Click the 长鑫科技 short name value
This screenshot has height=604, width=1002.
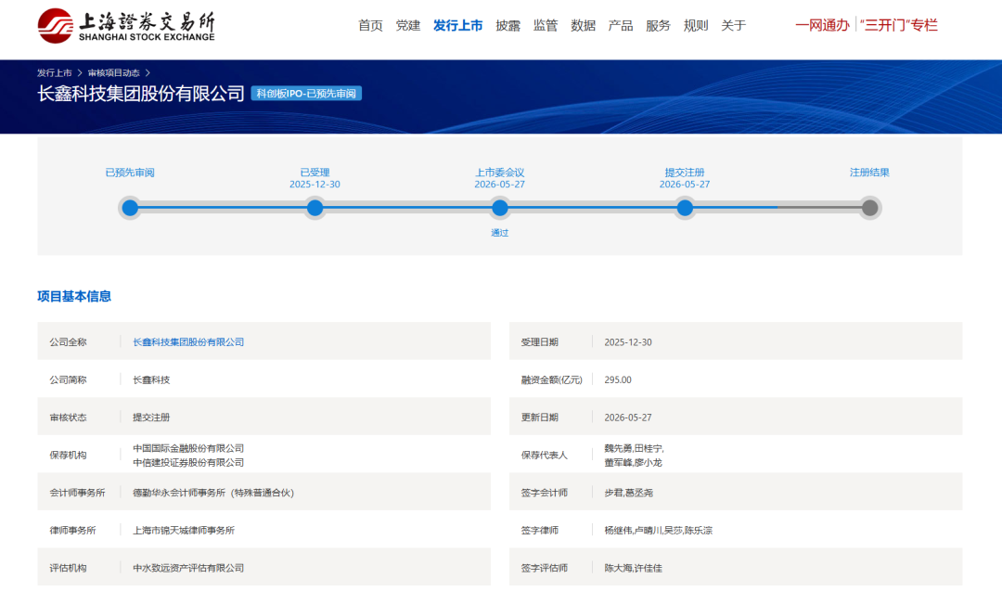[x=151, y=379]
